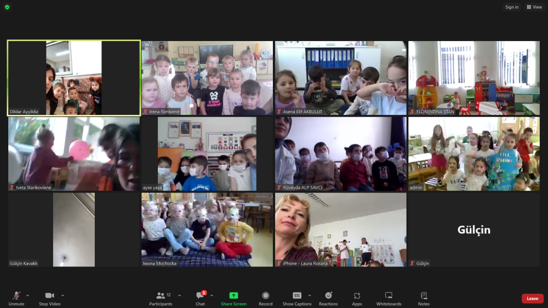Open the Chat panel
Screen dimensions: 548x308
[200, 299]
